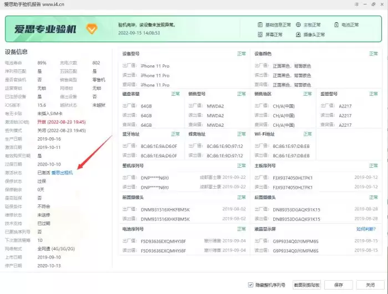Click the 爱思专业验机 banner title
388x294 pixels.
click(45, 29)
